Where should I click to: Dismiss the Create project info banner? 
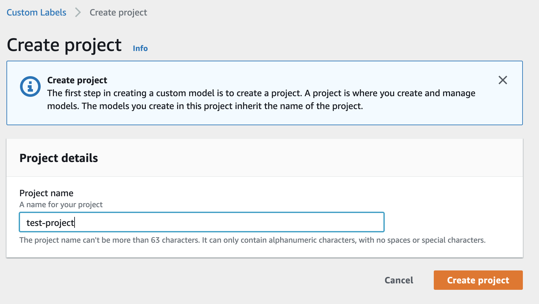(503, 80)
